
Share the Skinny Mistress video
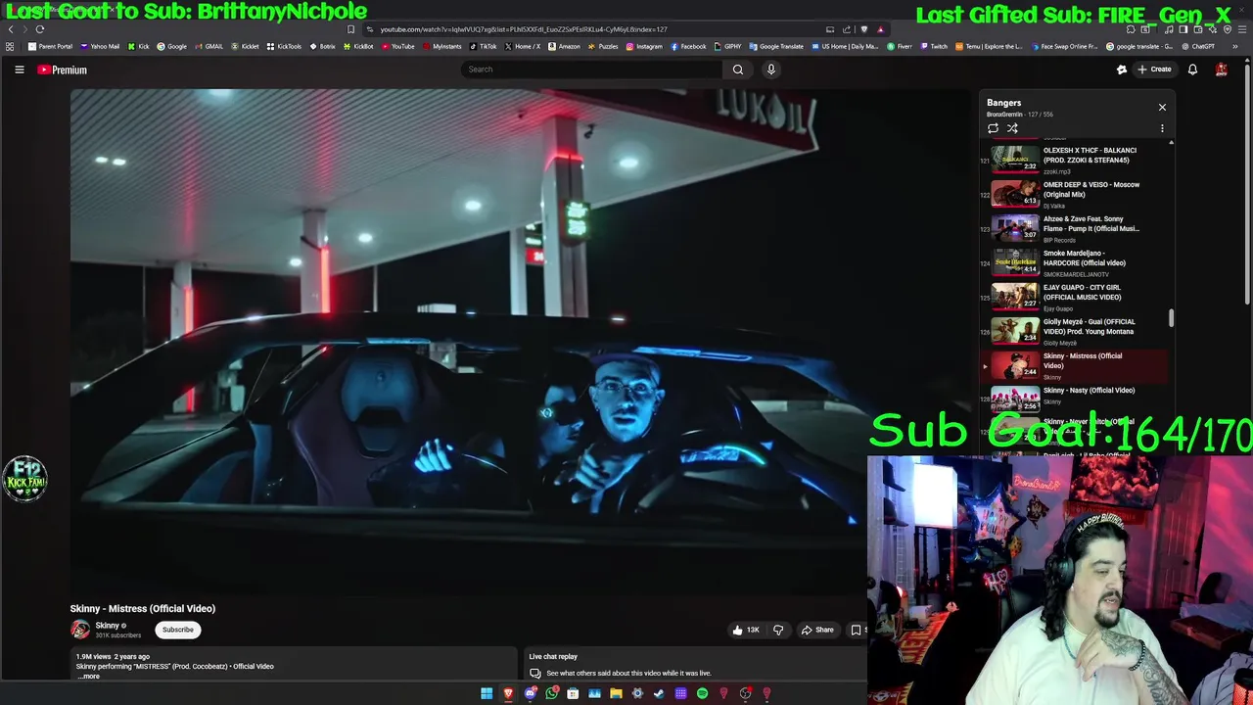(x=817, y=630)
